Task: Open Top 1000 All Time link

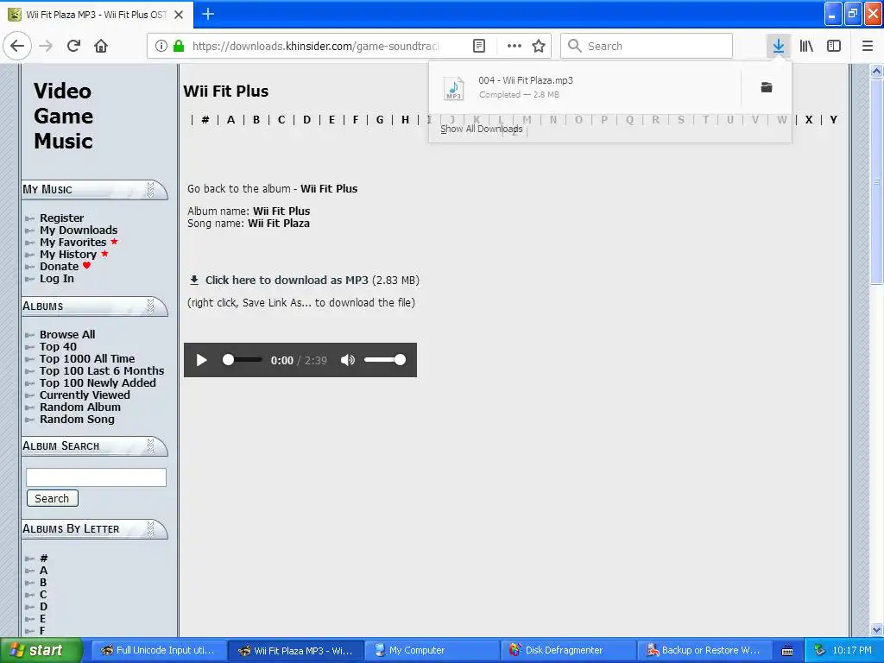Action: [x=87, y=358]
